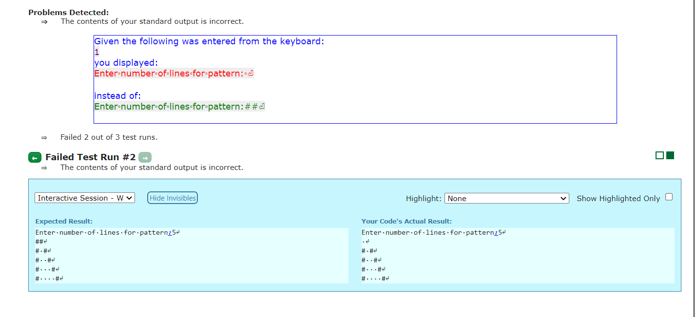This screenshot has width=696, height=317.
Task: Navigate to previous failed test run
Action: (x=34, y=157)
